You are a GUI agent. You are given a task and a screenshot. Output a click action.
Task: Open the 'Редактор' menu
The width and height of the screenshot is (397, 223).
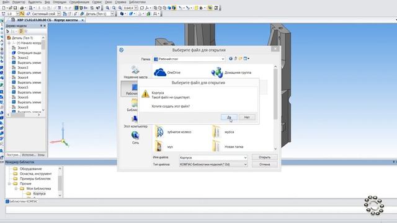coord(19,2)
